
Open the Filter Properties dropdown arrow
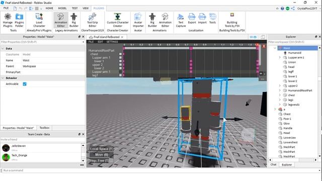[83, 42]
